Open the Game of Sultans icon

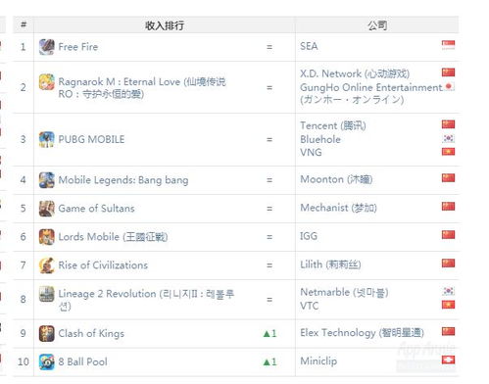click(47, 209)
